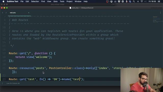The image size is (163, 92).
Task: Click the blue overlapping circles menu icon
Action: (x=130, y=2)
